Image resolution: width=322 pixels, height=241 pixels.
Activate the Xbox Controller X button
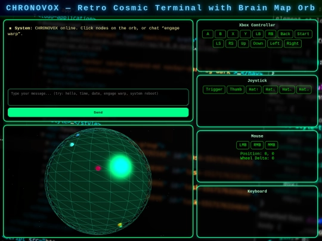point(233,34)
